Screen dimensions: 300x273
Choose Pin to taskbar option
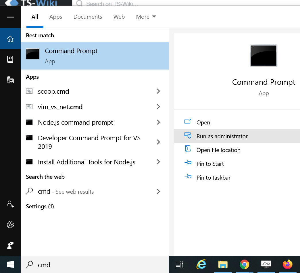click(213, 178)
